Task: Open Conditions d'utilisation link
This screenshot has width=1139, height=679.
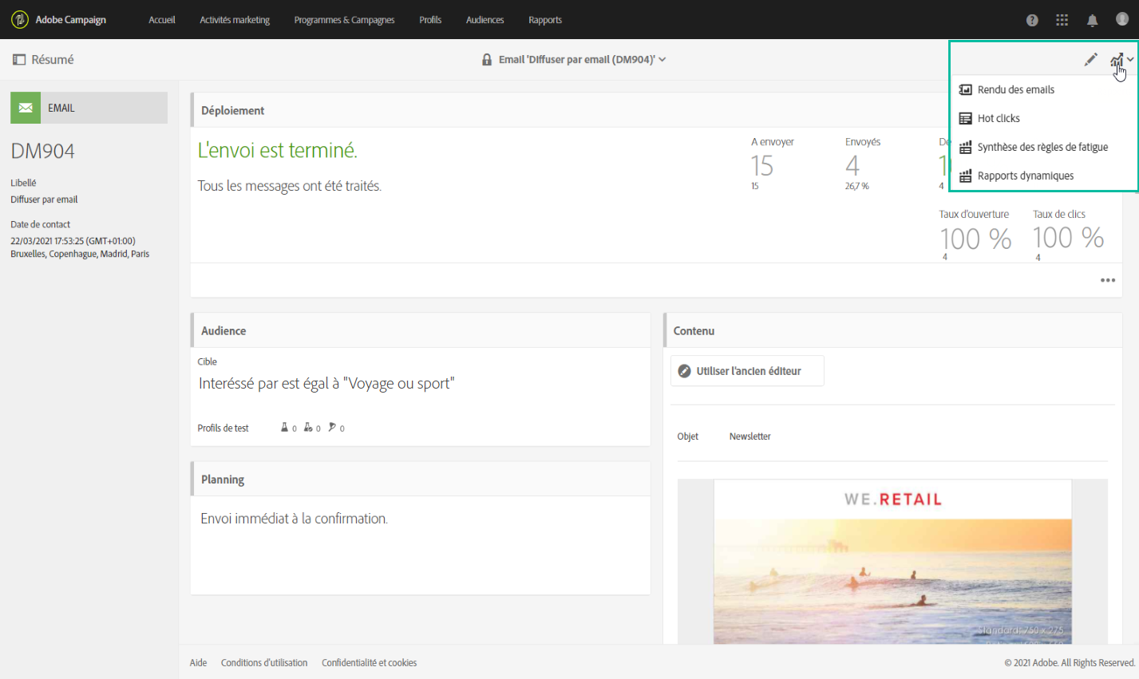Action: point(264,663)
